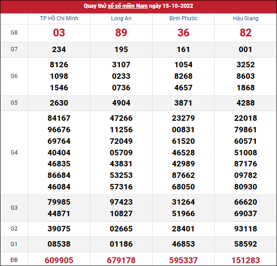Click the ĐB row label
The height and width of the screenshot is (266, 277).
(14, 260)
